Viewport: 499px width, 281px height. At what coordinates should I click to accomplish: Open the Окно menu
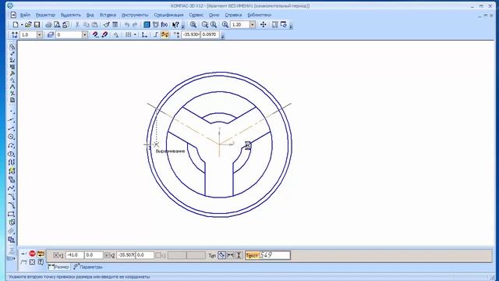tap(214, 15)
